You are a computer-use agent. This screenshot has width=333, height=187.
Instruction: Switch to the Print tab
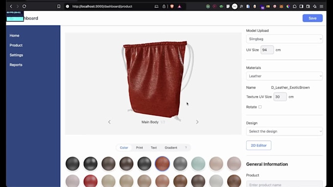click(139, 147)
